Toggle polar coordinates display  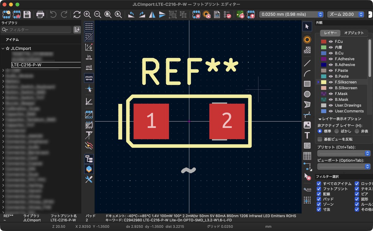pos(89,47)
